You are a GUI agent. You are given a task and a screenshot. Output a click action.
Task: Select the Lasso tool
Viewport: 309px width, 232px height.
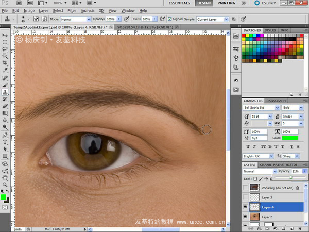click(x=5, y=49)
